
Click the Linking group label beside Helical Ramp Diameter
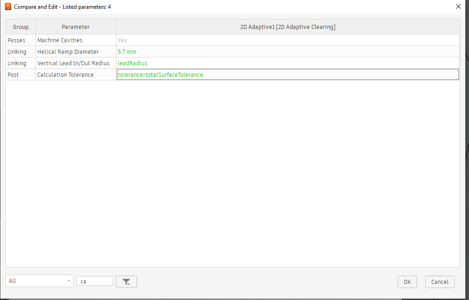click(17, 51)
